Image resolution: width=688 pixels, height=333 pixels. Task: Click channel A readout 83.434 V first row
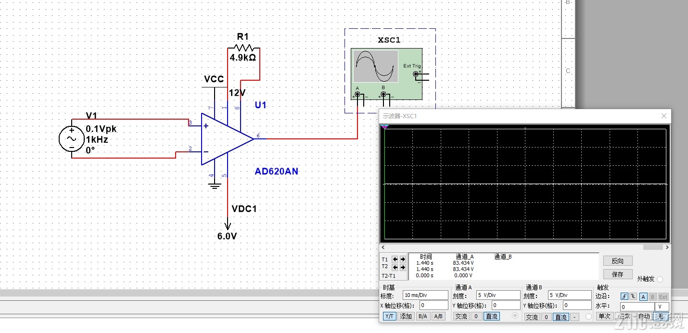463,263
